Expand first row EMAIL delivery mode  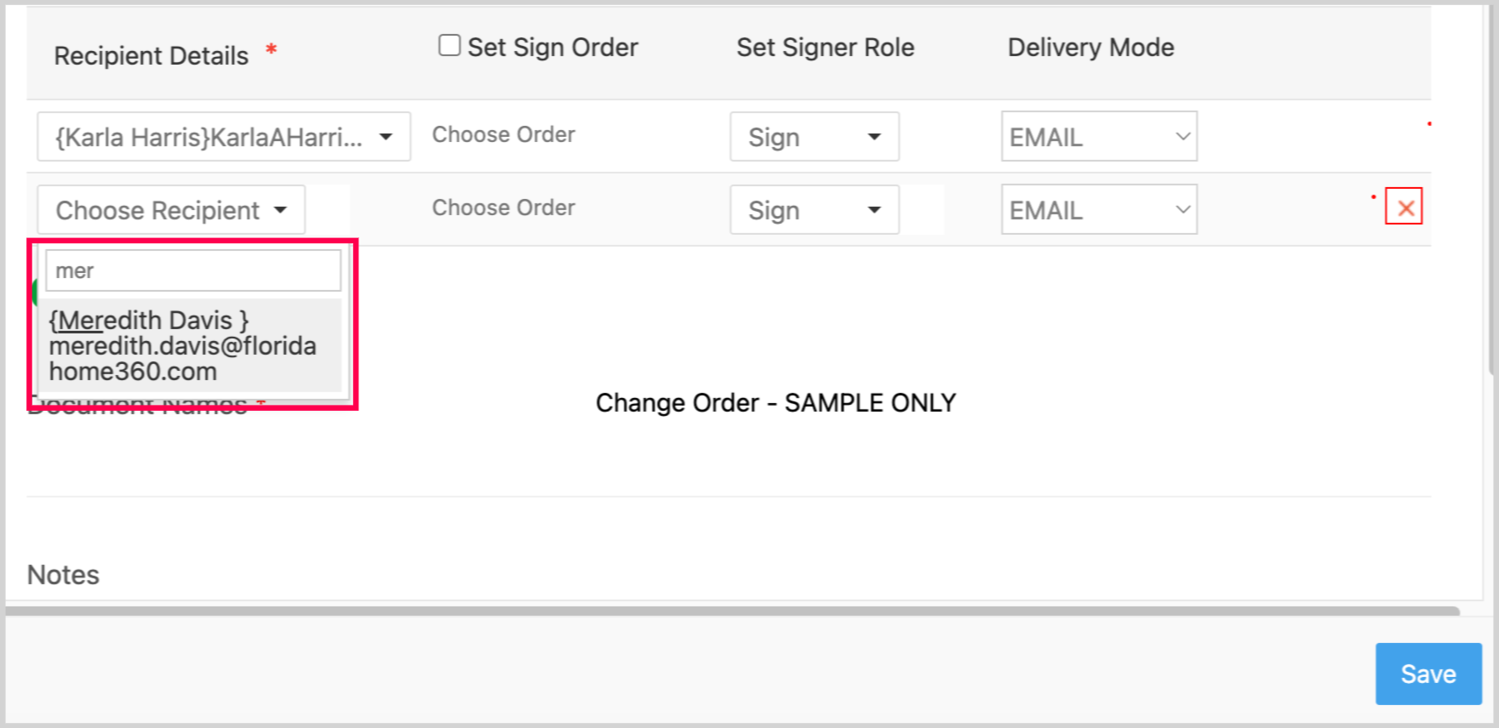1098,137
